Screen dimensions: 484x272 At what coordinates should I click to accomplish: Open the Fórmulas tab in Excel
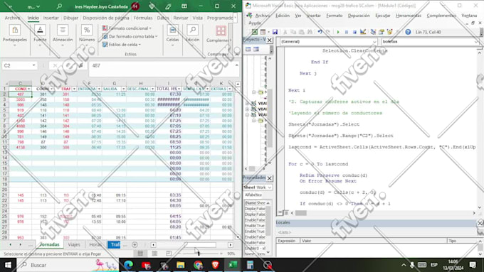(143, 18)
